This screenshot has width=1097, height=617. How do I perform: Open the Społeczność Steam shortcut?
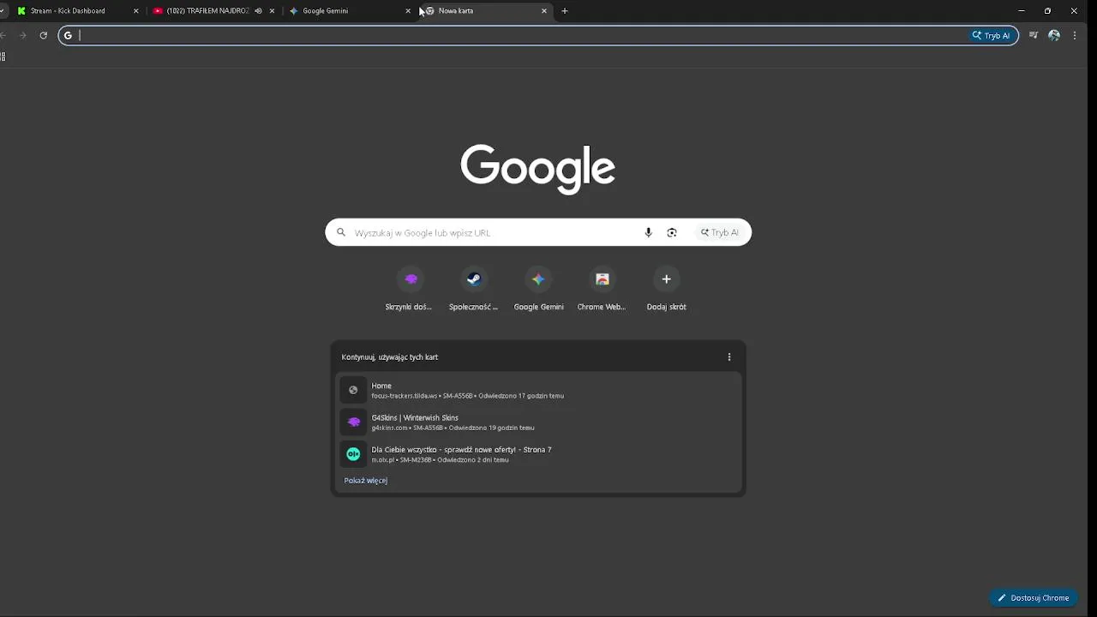tap(474, 289)
